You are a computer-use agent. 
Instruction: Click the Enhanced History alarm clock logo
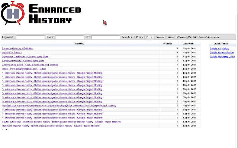tap(13, 13)
